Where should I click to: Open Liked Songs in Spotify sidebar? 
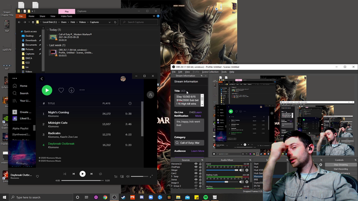(22, 118)
